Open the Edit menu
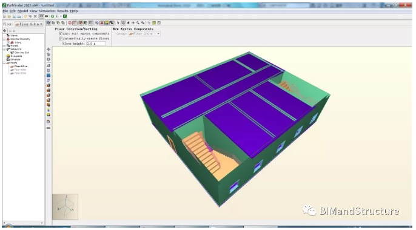This screenshot has width=416, height=230. (13, 11)
